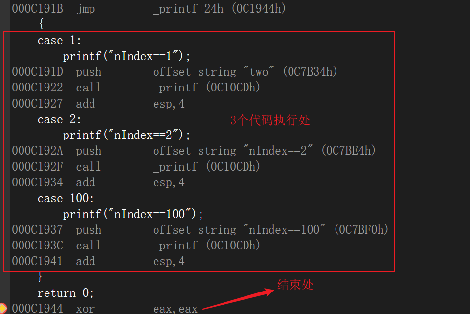The height and width of the screenshot is (314, 470).
Task: Click jmp target _printf+24h (0C1944h)
Action: click(220, 9)
